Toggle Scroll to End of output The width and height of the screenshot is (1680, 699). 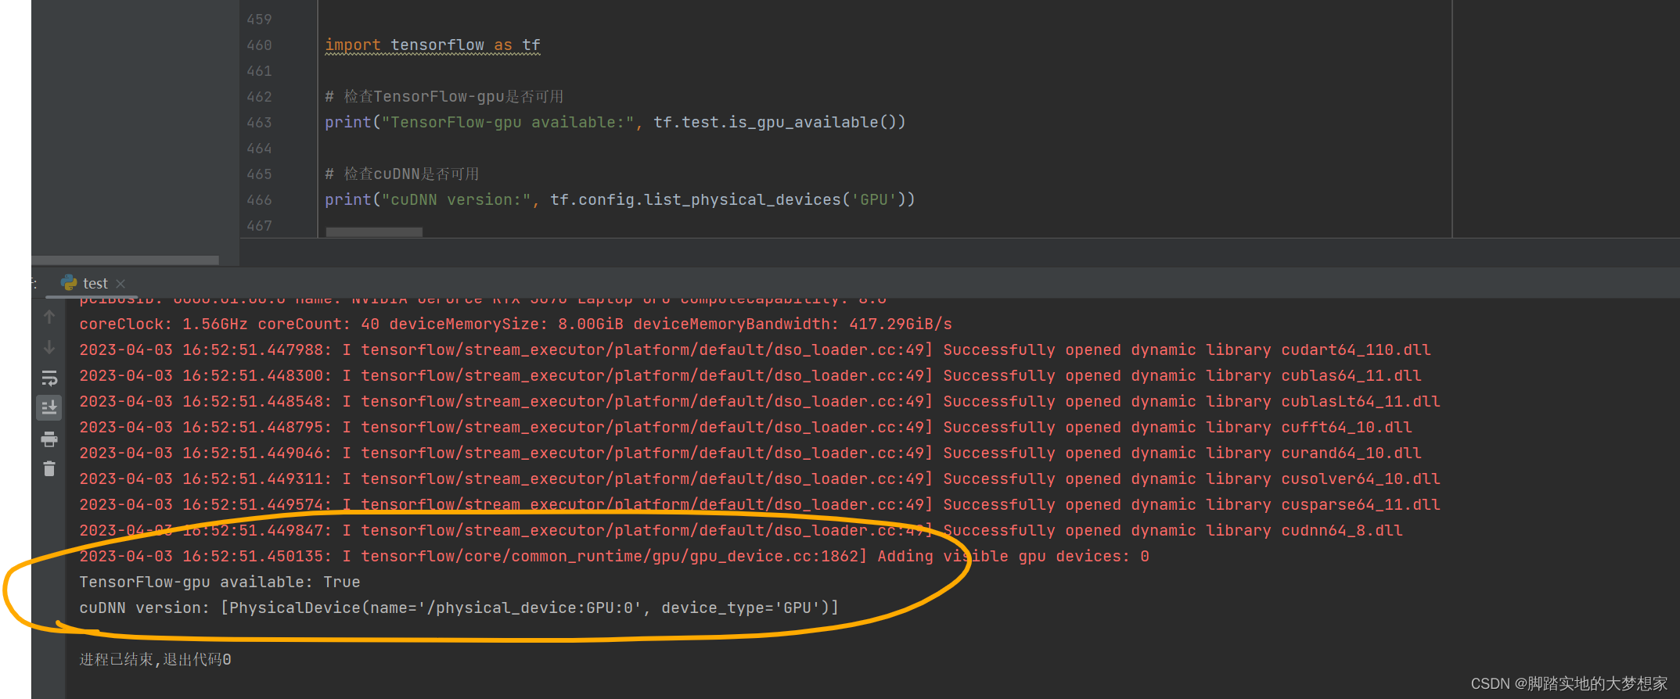click(49, 407)
